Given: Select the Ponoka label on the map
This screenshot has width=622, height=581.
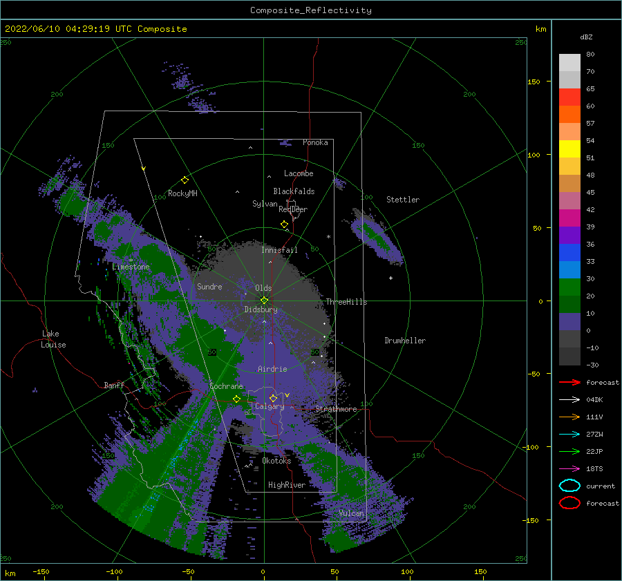Looking at the screenshot, I should (315, 142).
